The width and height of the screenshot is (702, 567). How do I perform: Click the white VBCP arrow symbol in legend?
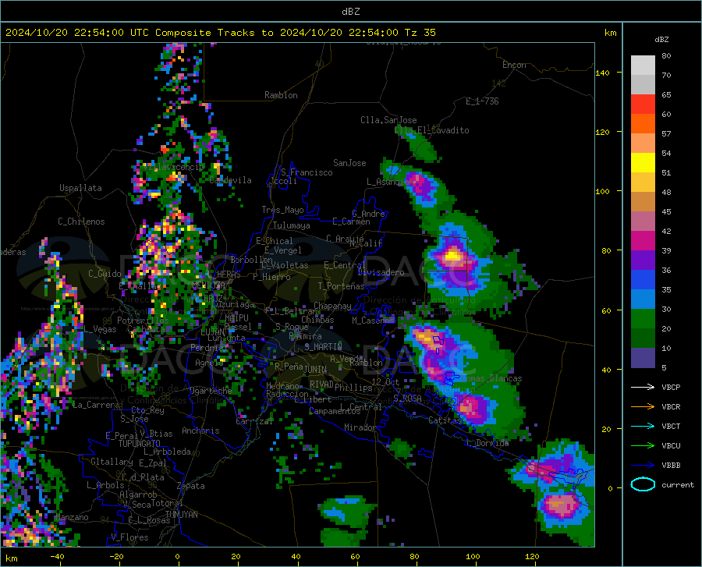click(x=643, y=387)
